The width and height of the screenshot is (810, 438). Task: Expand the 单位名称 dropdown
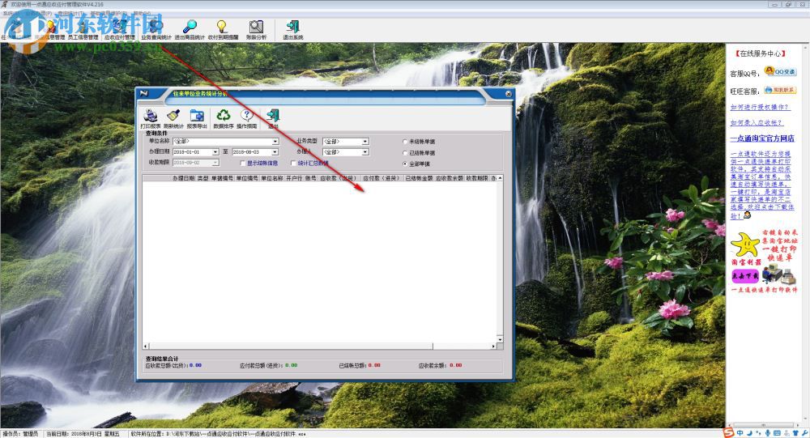pos(275,141)
